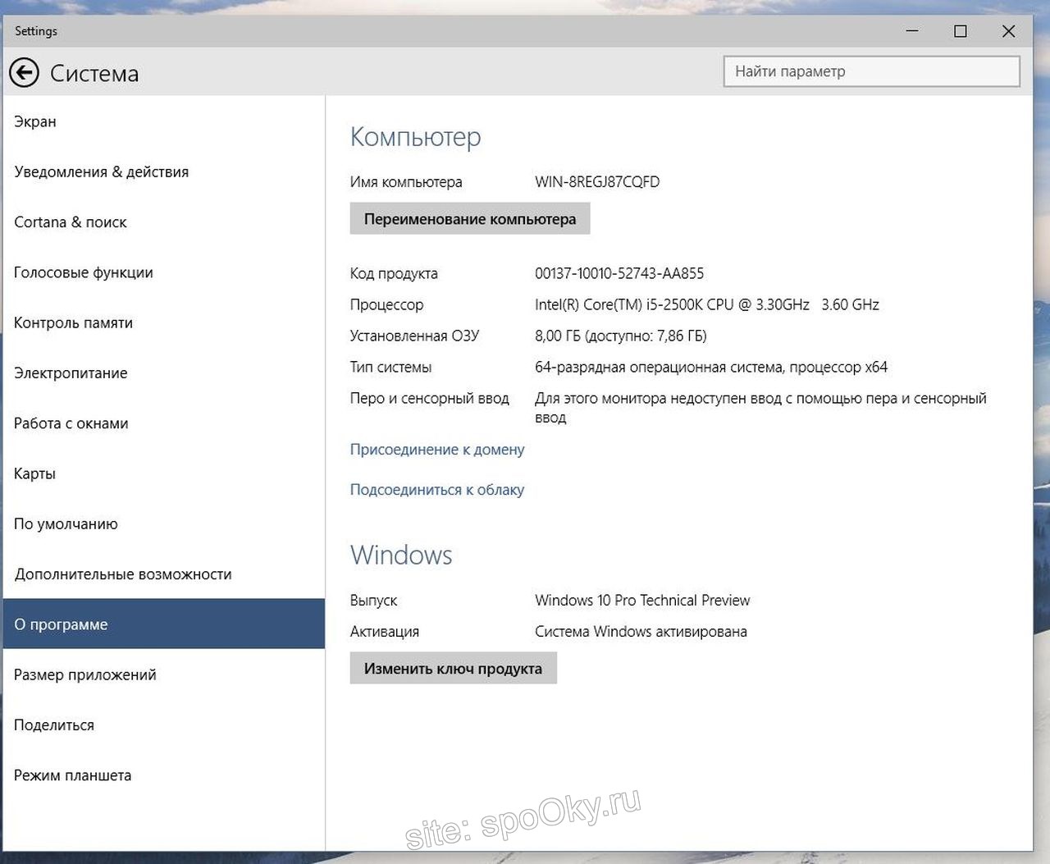Click the Windows section heading
Image resolution: width=1050 pixels, height=864 pixels.
(x=401, y=555)
